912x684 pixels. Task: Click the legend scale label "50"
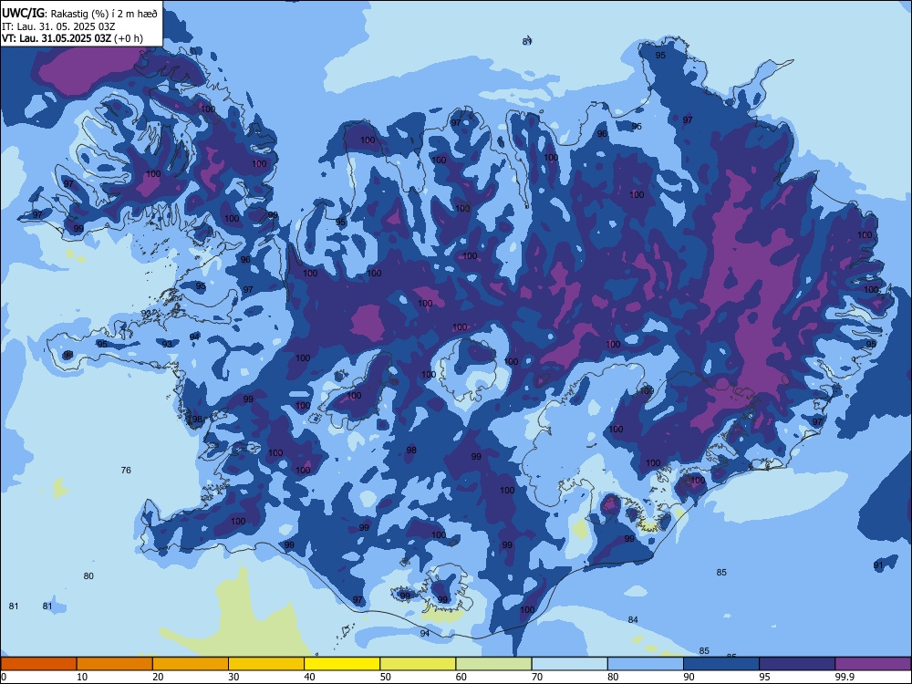pos(386,677)
